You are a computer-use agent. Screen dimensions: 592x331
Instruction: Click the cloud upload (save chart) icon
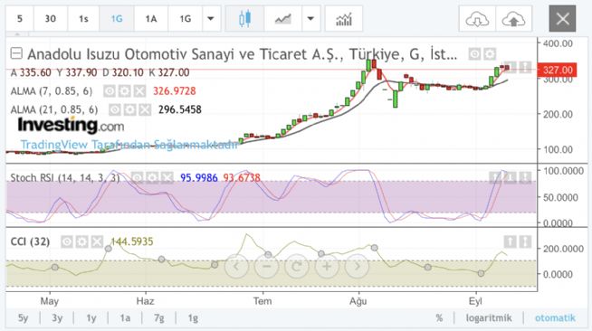click(x=513, y=18)
